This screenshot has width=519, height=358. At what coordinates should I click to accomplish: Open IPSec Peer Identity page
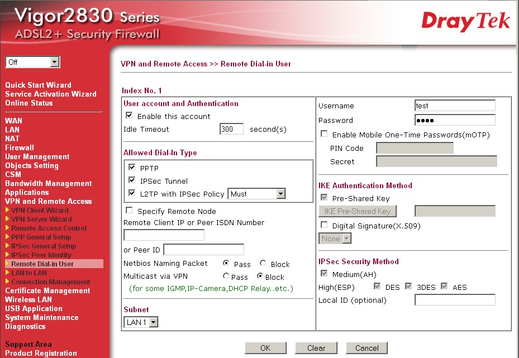coord(41,255)
